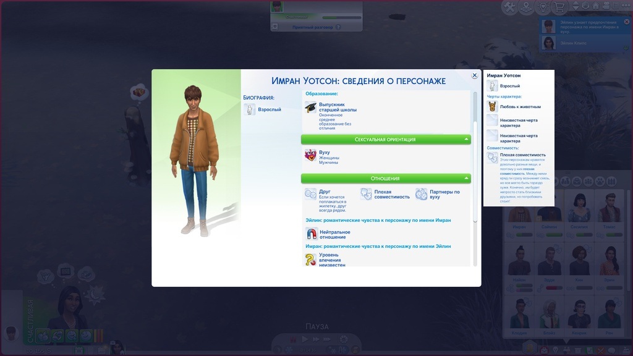Select the Сесилия relationship card
Screen dimensions: 633x356
[x=579, y=216]
